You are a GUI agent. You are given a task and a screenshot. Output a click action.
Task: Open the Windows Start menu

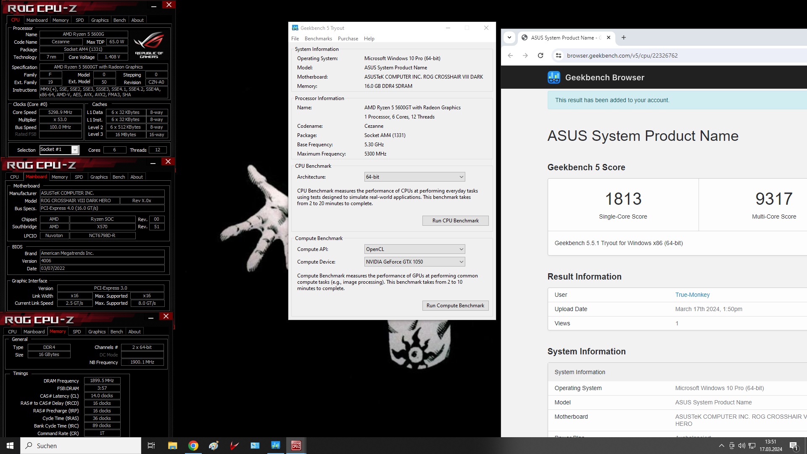(10, 446)
